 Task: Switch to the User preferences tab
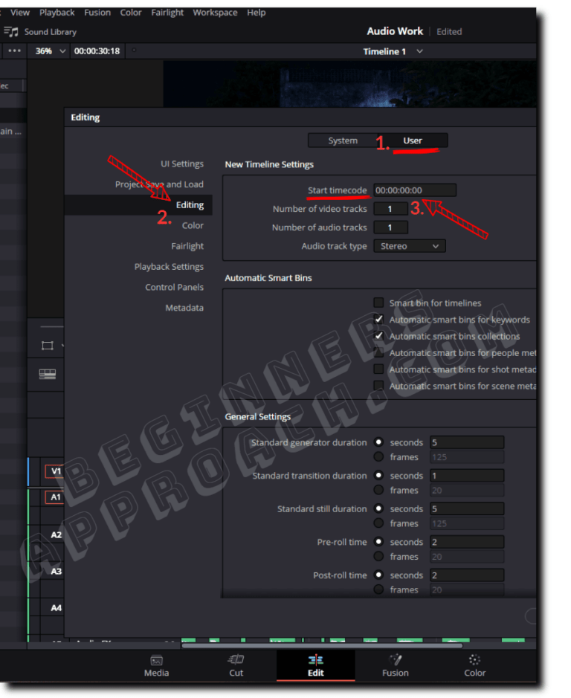click(413, 140)
